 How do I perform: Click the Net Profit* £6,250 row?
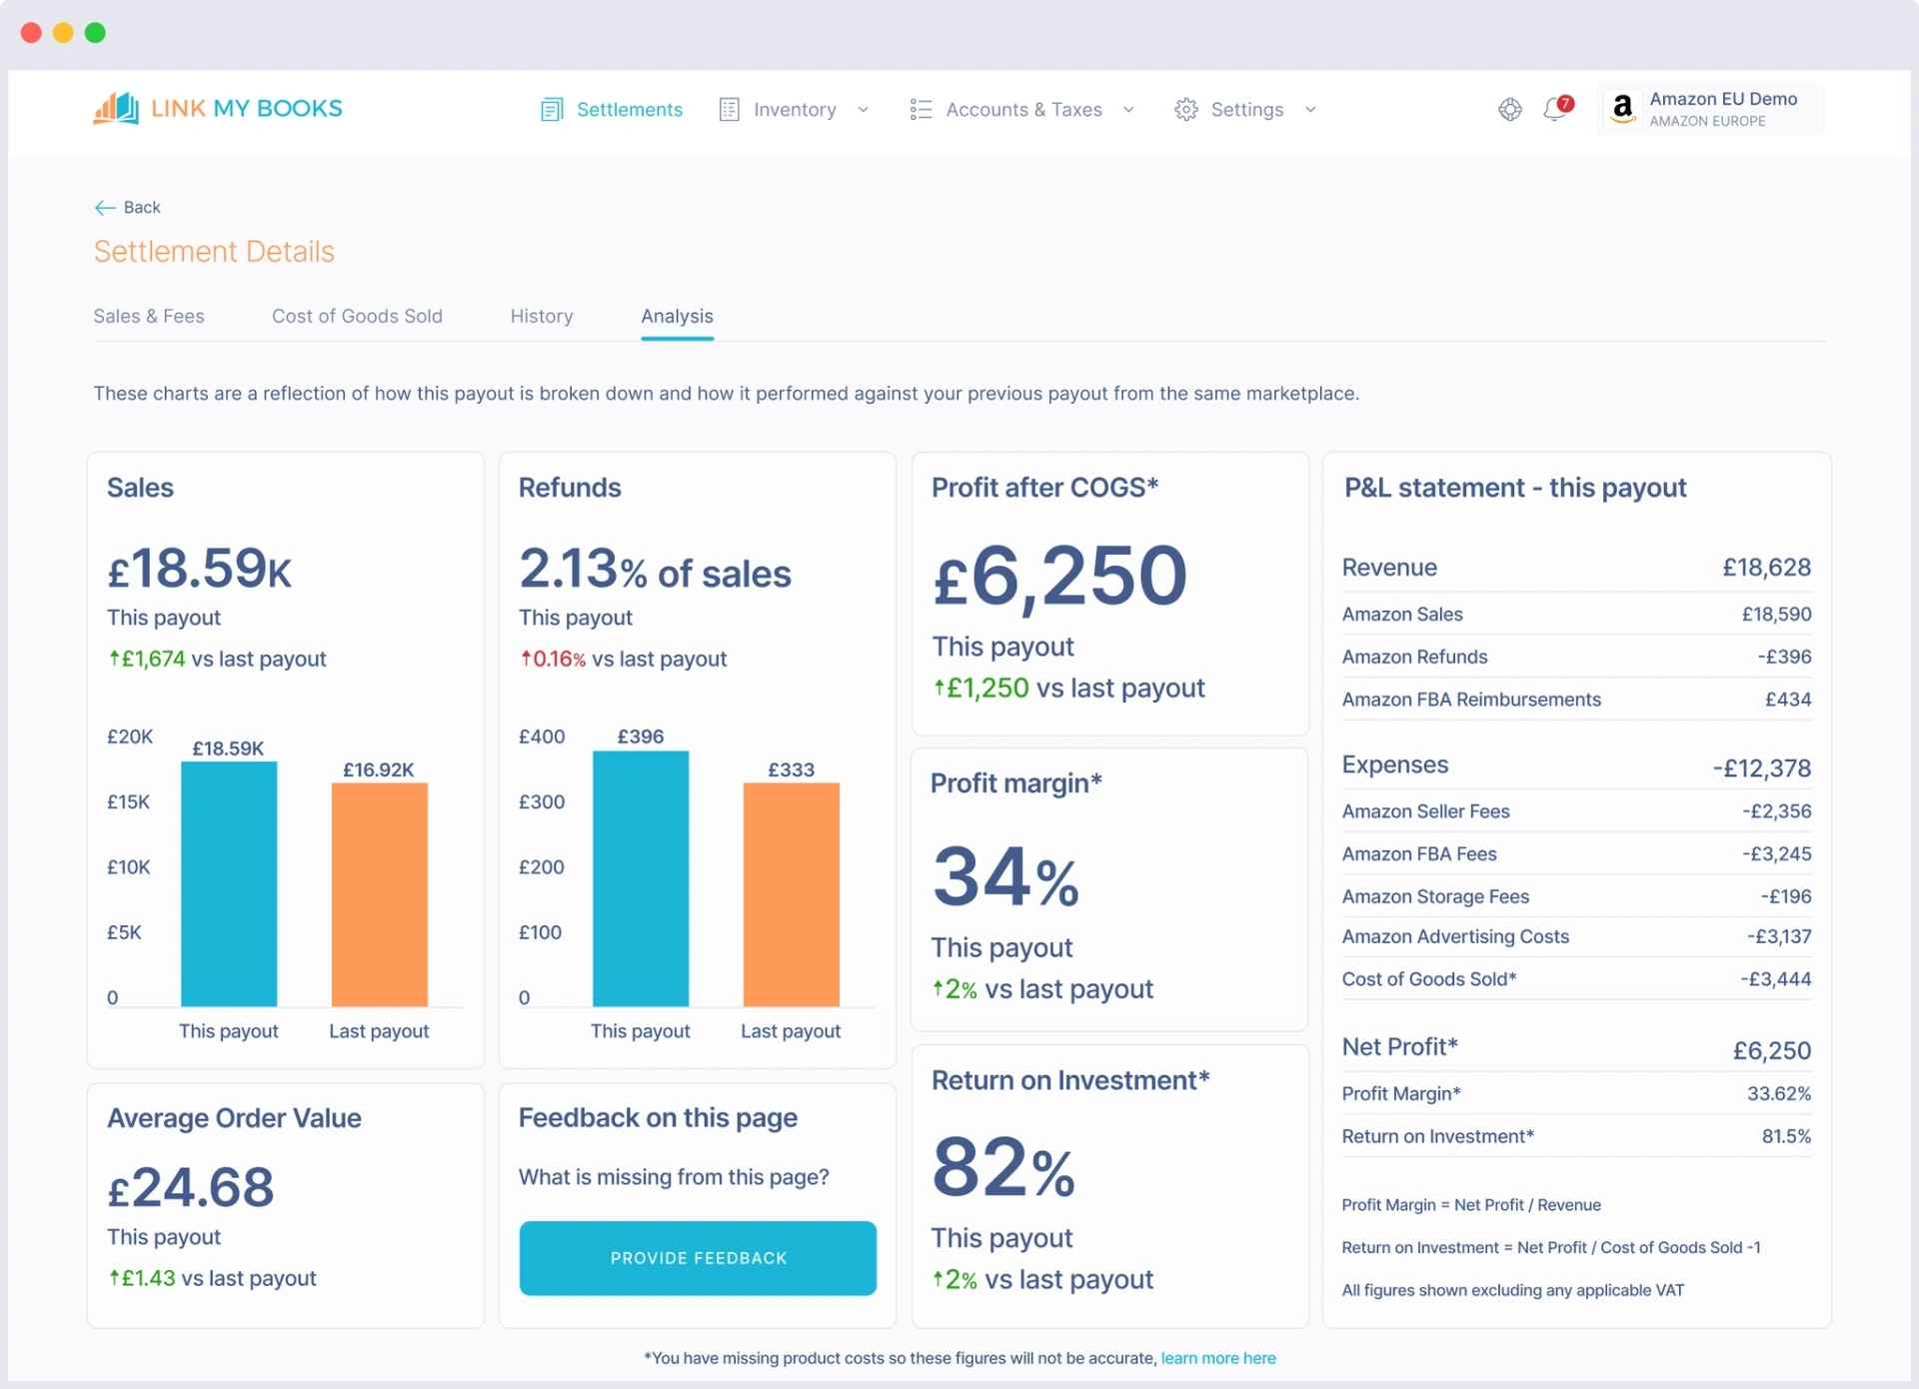pos(1576,1048)
